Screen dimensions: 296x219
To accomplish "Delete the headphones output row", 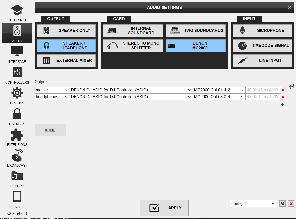I will [x=283, y=97].
